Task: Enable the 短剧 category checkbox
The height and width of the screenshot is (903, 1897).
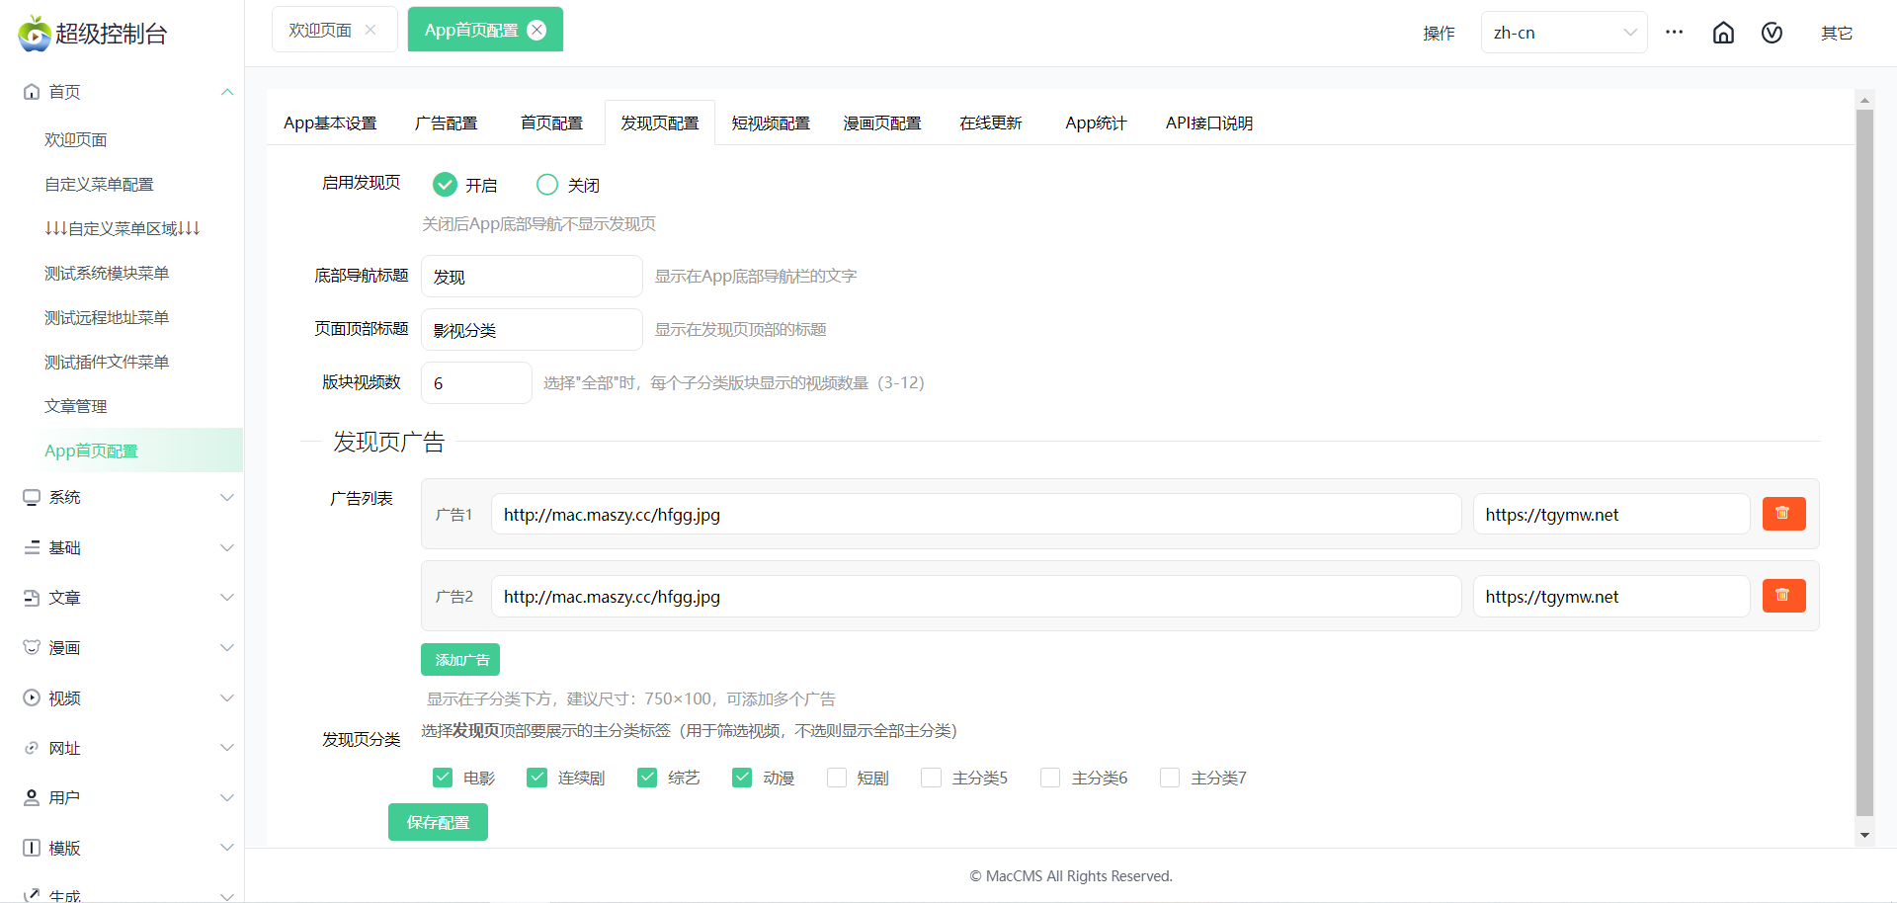Action: [x=837, y=778]
